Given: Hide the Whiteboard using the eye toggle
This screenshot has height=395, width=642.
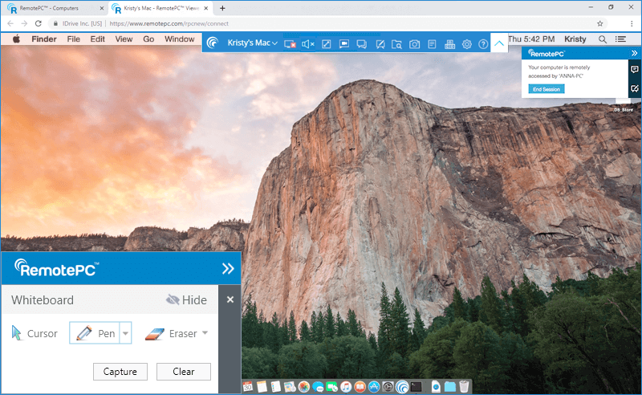Looking at the screenshot, I should click(x=186, y=300).
